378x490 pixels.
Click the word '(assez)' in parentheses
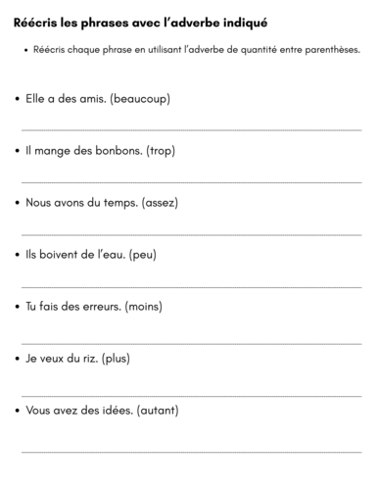(x=160, y=203)
